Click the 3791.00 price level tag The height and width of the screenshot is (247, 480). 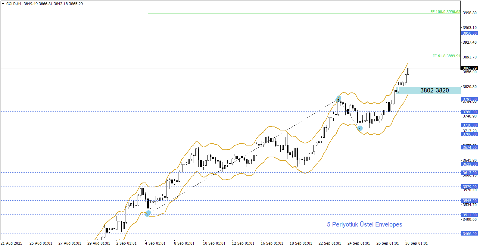click(x=469, y=99)
